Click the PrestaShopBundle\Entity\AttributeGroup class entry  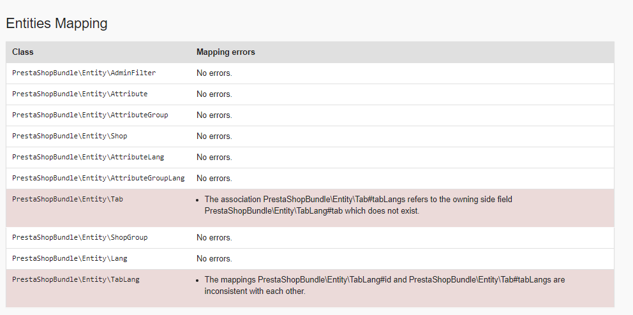(x=90, y=115)
